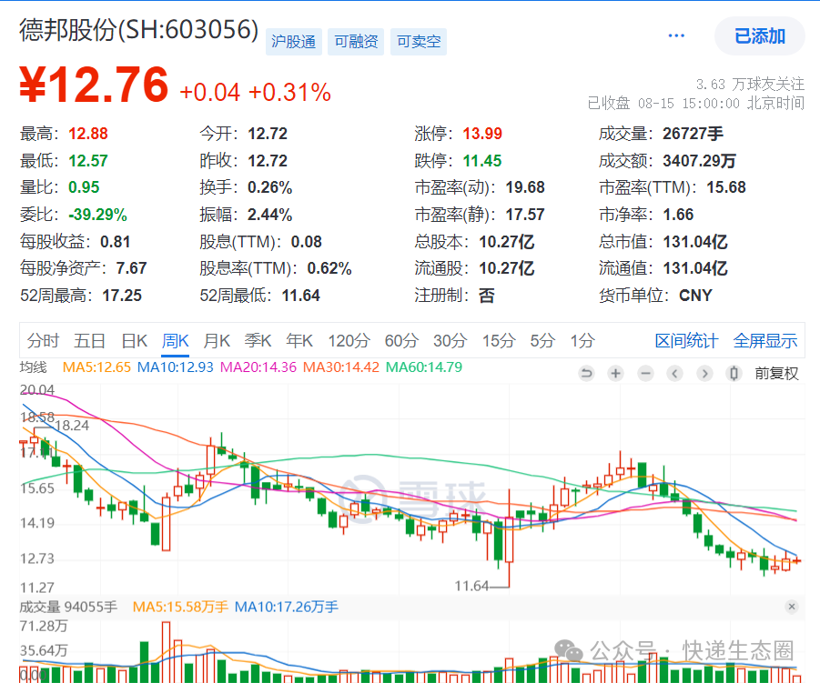Click the candlestick style icon
Image resolution: width=820 pixels, height=683 pixels.
(x=734, y=373)
